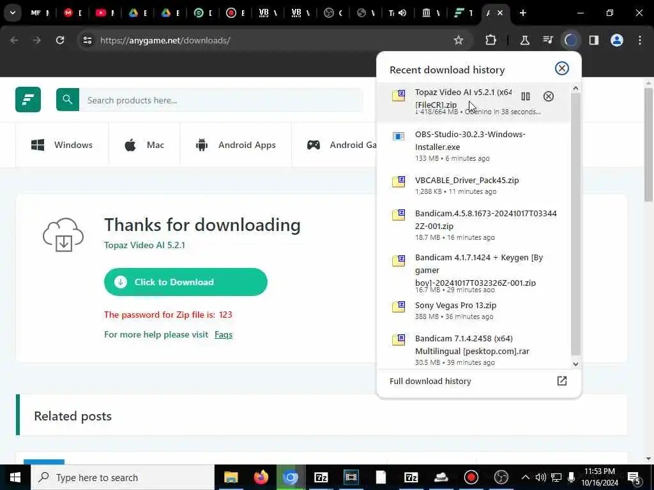
Task: Open the Mac category menu
Action: (144, 145)
